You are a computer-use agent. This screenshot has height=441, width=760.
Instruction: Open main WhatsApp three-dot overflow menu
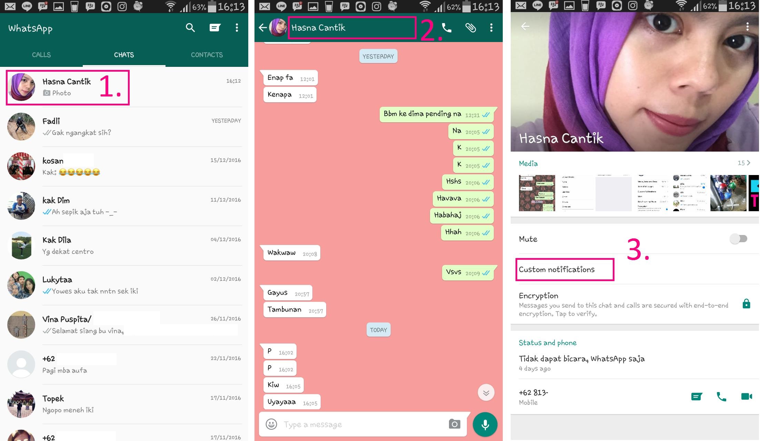tap(237, 28)
